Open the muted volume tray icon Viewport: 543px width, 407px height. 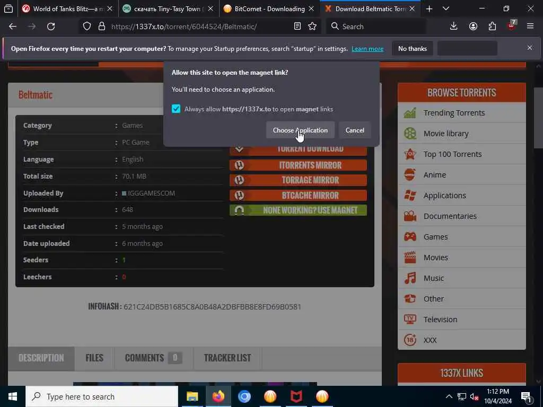475,396
